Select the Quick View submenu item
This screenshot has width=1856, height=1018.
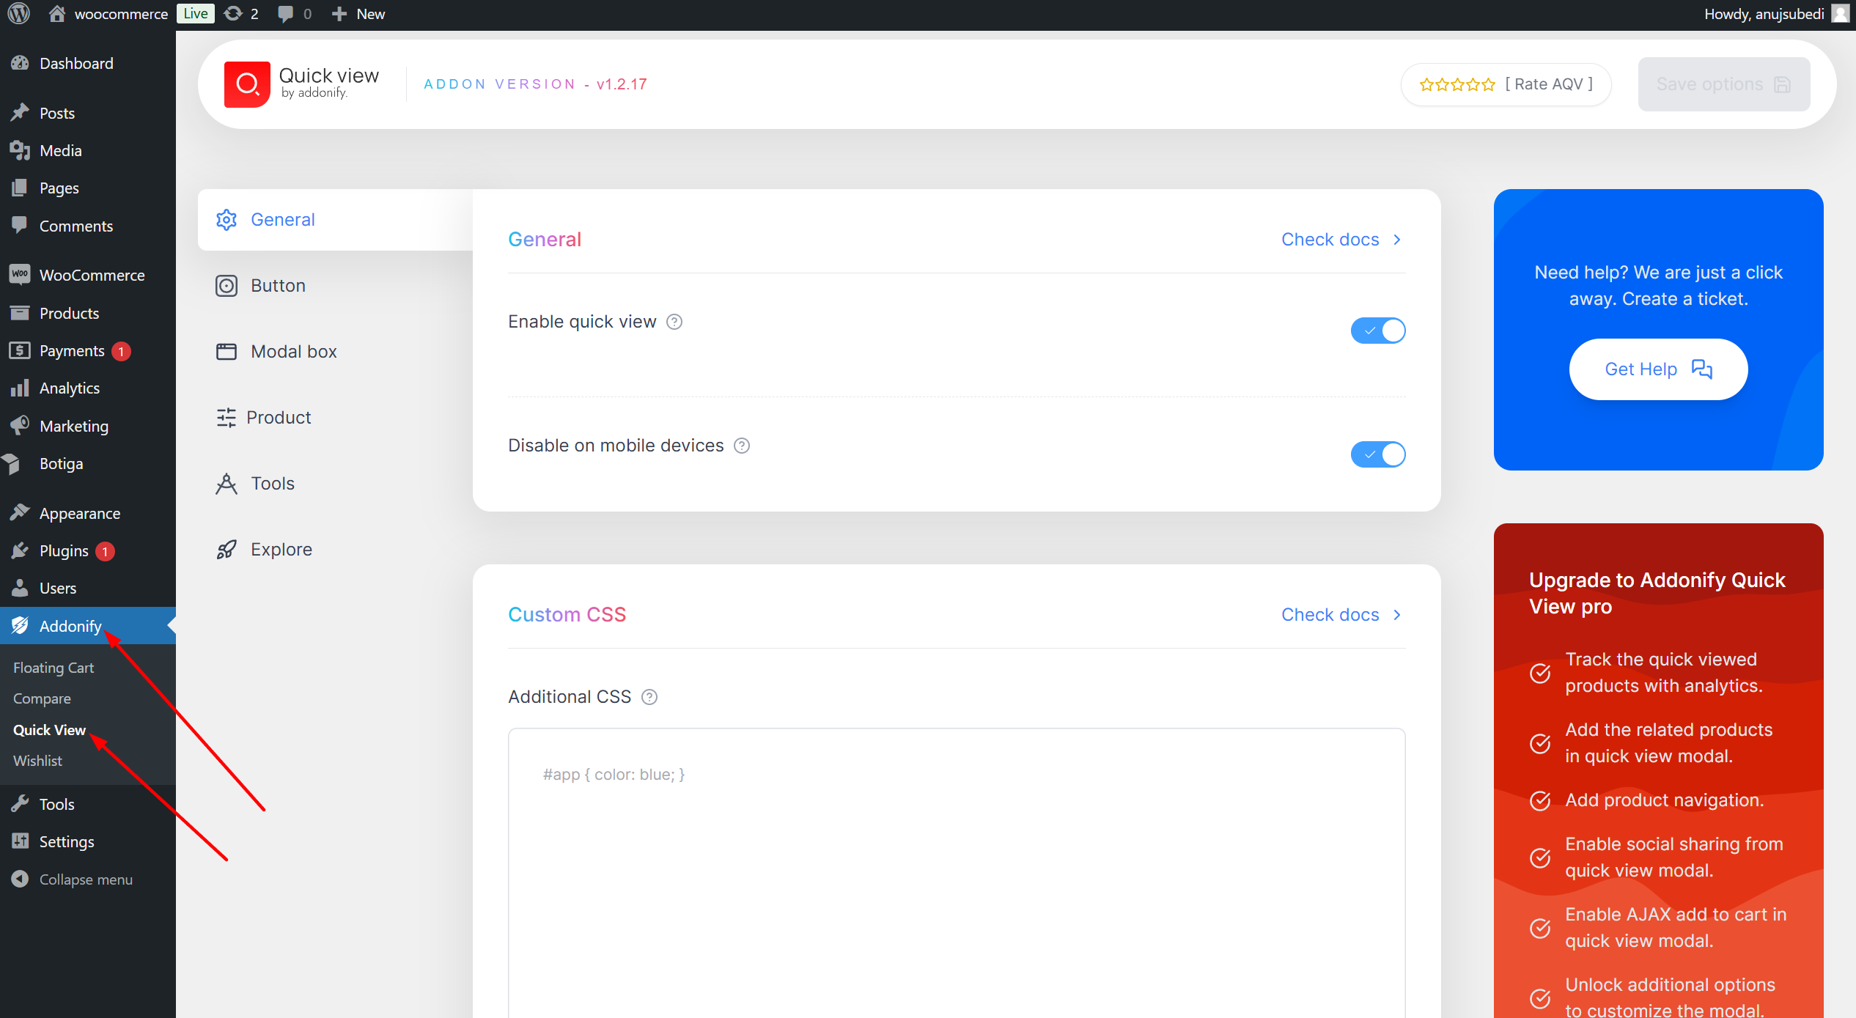(49, 730)
